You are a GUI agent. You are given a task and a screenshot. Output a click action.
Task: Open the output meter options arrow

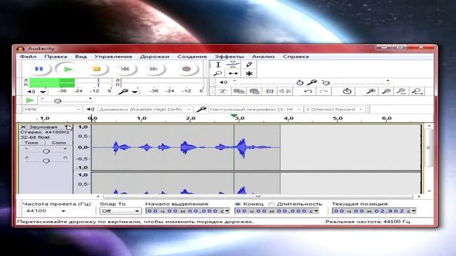[x=43, y=92]
